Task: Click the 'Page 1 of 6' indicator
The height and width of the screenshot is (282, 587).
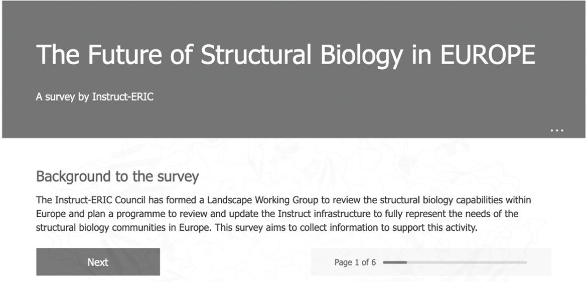Action: [355, 262]
